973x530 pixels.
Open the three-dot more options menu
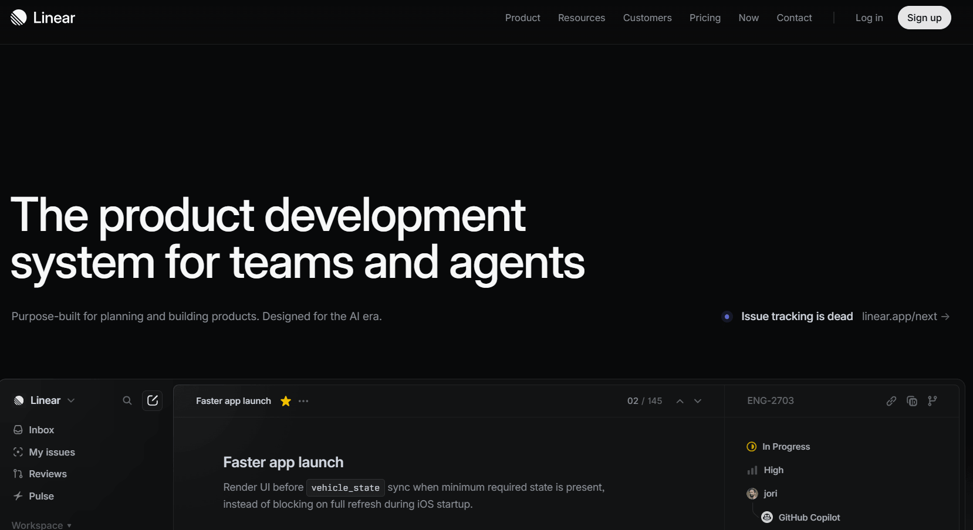[x=303, y=401]
